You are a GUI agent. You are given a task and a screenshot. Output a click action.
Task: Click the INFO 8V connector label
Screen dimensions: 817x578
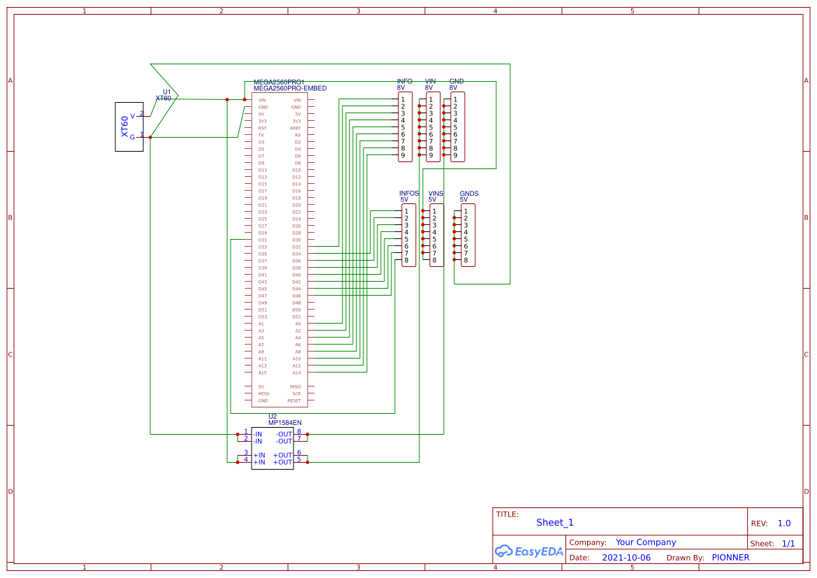click(405, 85)
